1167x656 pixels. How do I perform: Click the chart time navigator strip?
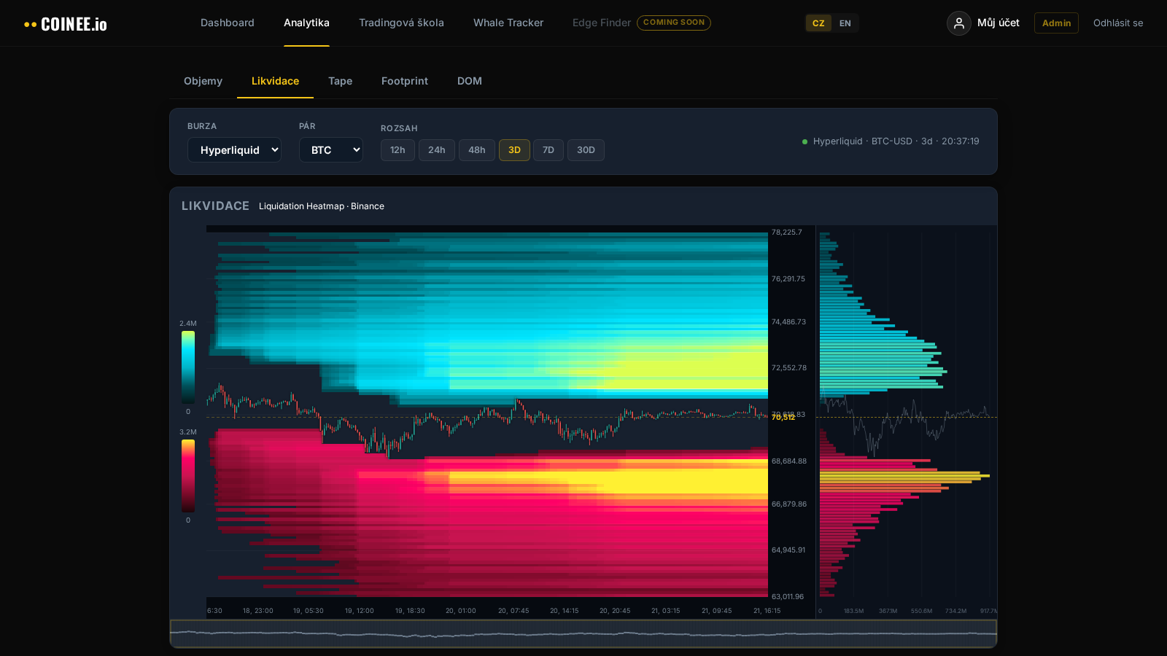click(583, 633)
